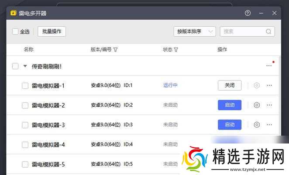Click 未启动 status of 雷电模拟器-4

click(x=170, y=144)
